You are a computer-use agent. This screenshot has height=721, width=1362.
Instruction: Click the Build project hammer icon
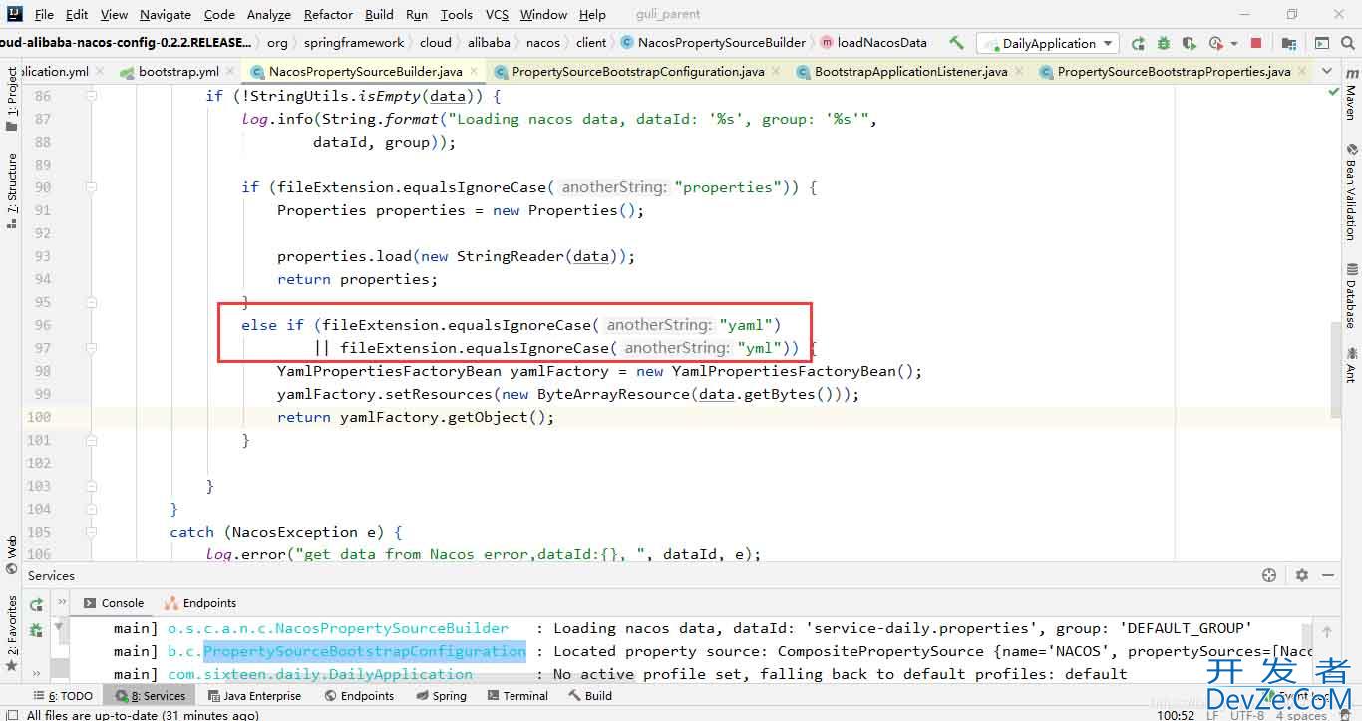(x=956, y=43)
